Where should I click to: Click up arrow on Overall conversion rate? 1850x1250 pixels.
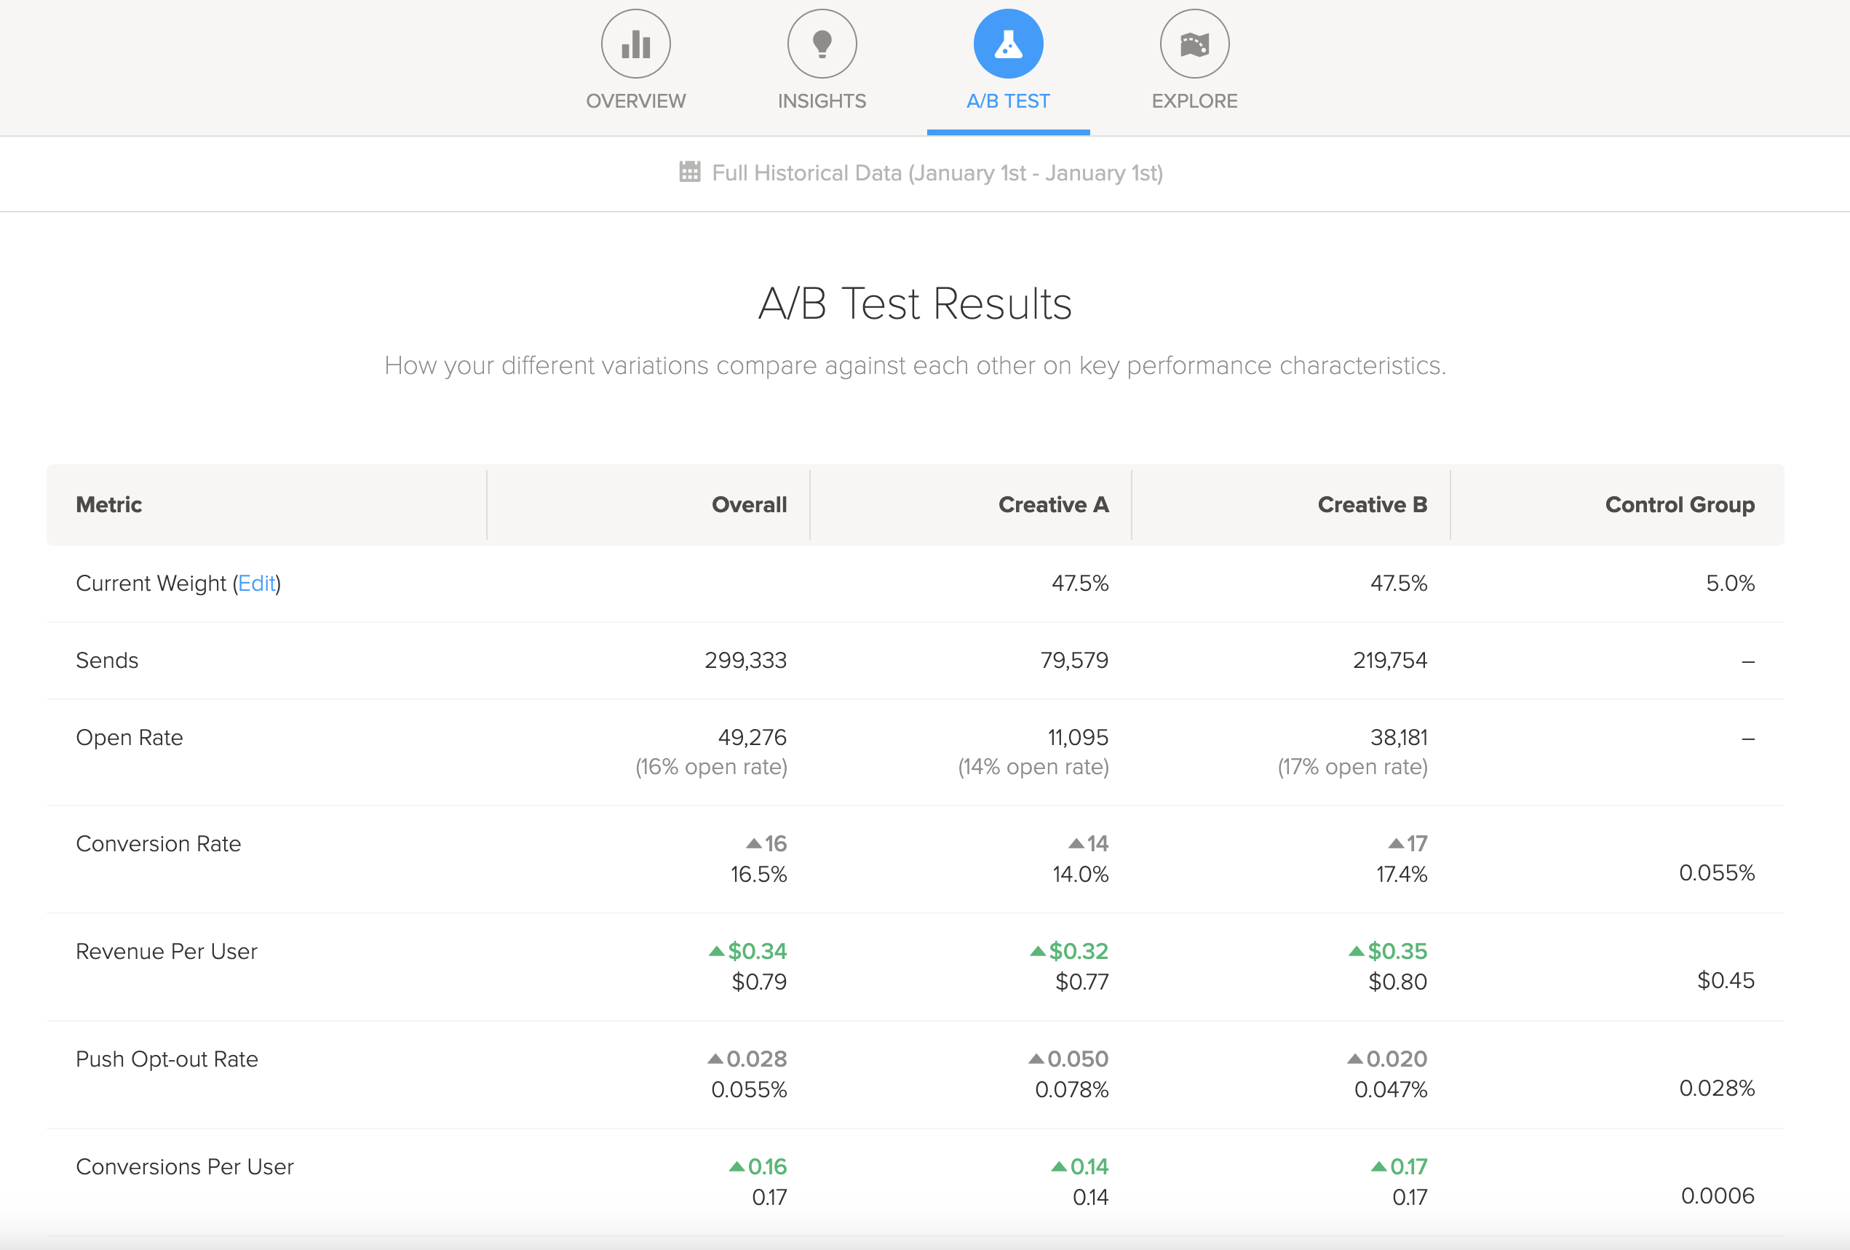[x=753, y=843]
